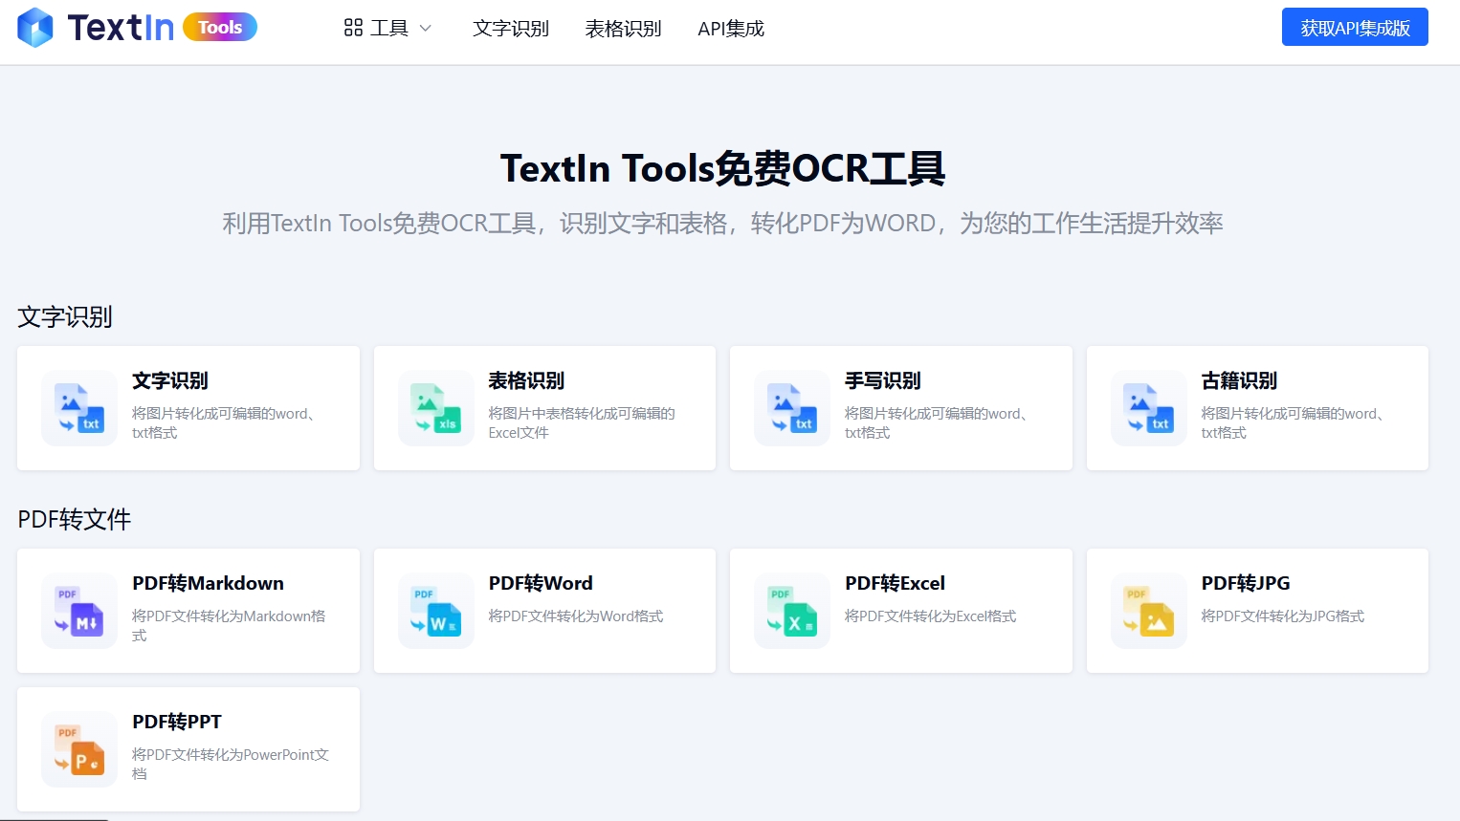Image resolution: width=1460 pixels, height=821 pixels.
Task: Click description 将PDF文件转化为Markdown格式
Action: point(229,625)
